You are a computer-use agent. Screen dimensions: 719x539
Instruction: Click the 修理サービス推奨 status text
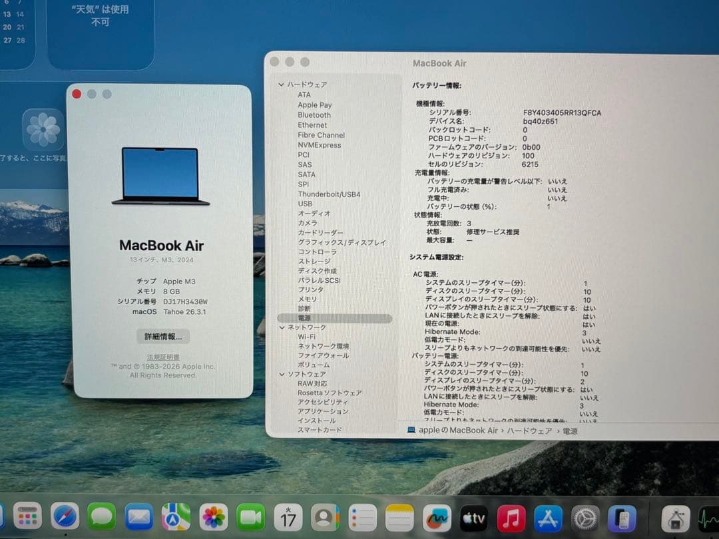pyautogui.click(x=493, y=232)
